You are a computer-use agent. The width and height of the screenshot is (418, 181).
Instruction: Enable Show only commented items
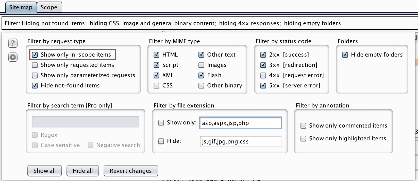coord(303,126)
